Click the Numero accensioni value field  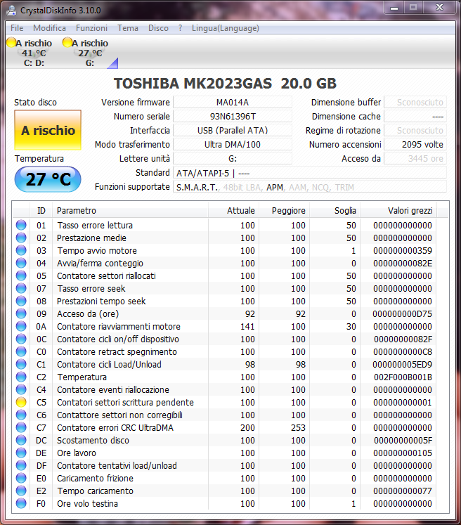(x=415, y=145)
